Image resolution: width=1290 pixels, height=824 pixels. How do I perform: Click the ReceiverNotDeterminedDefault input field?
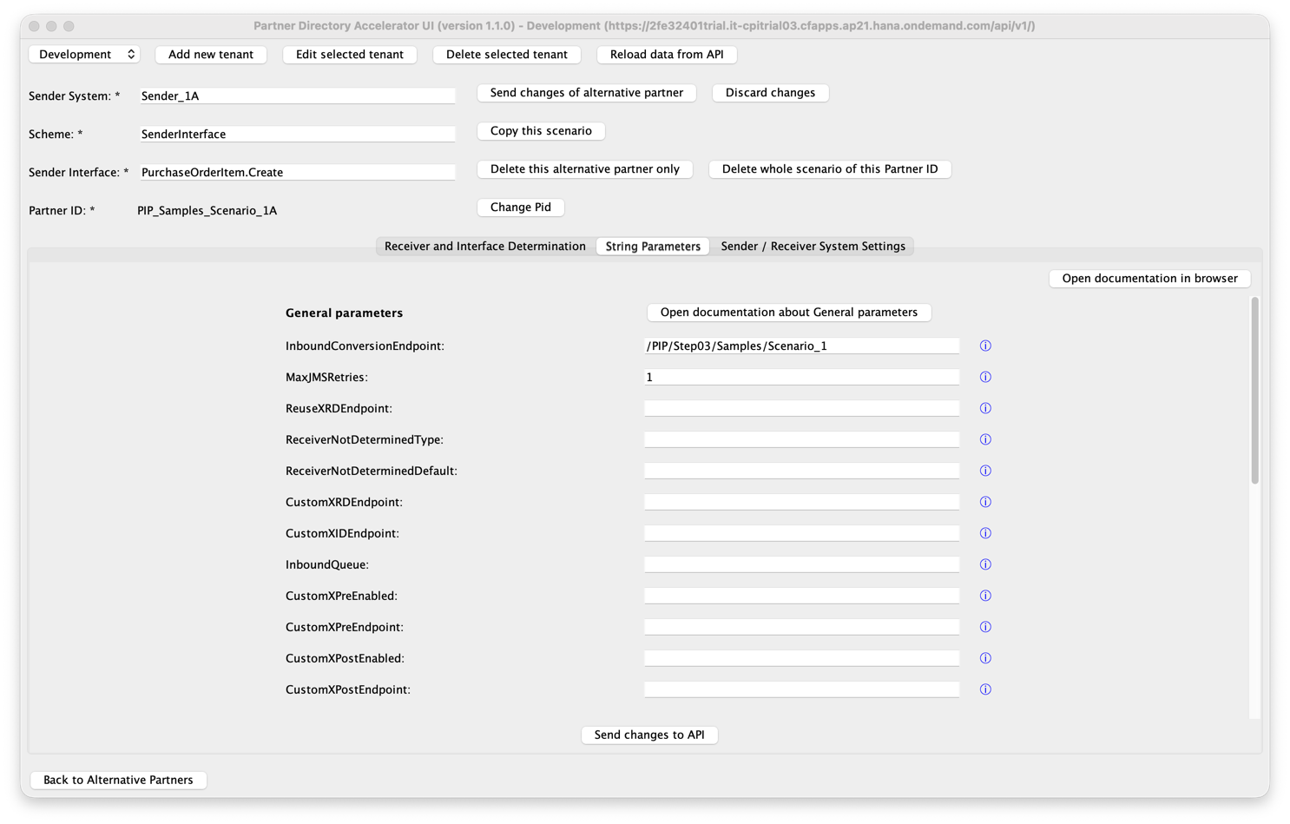click(802, 471)
